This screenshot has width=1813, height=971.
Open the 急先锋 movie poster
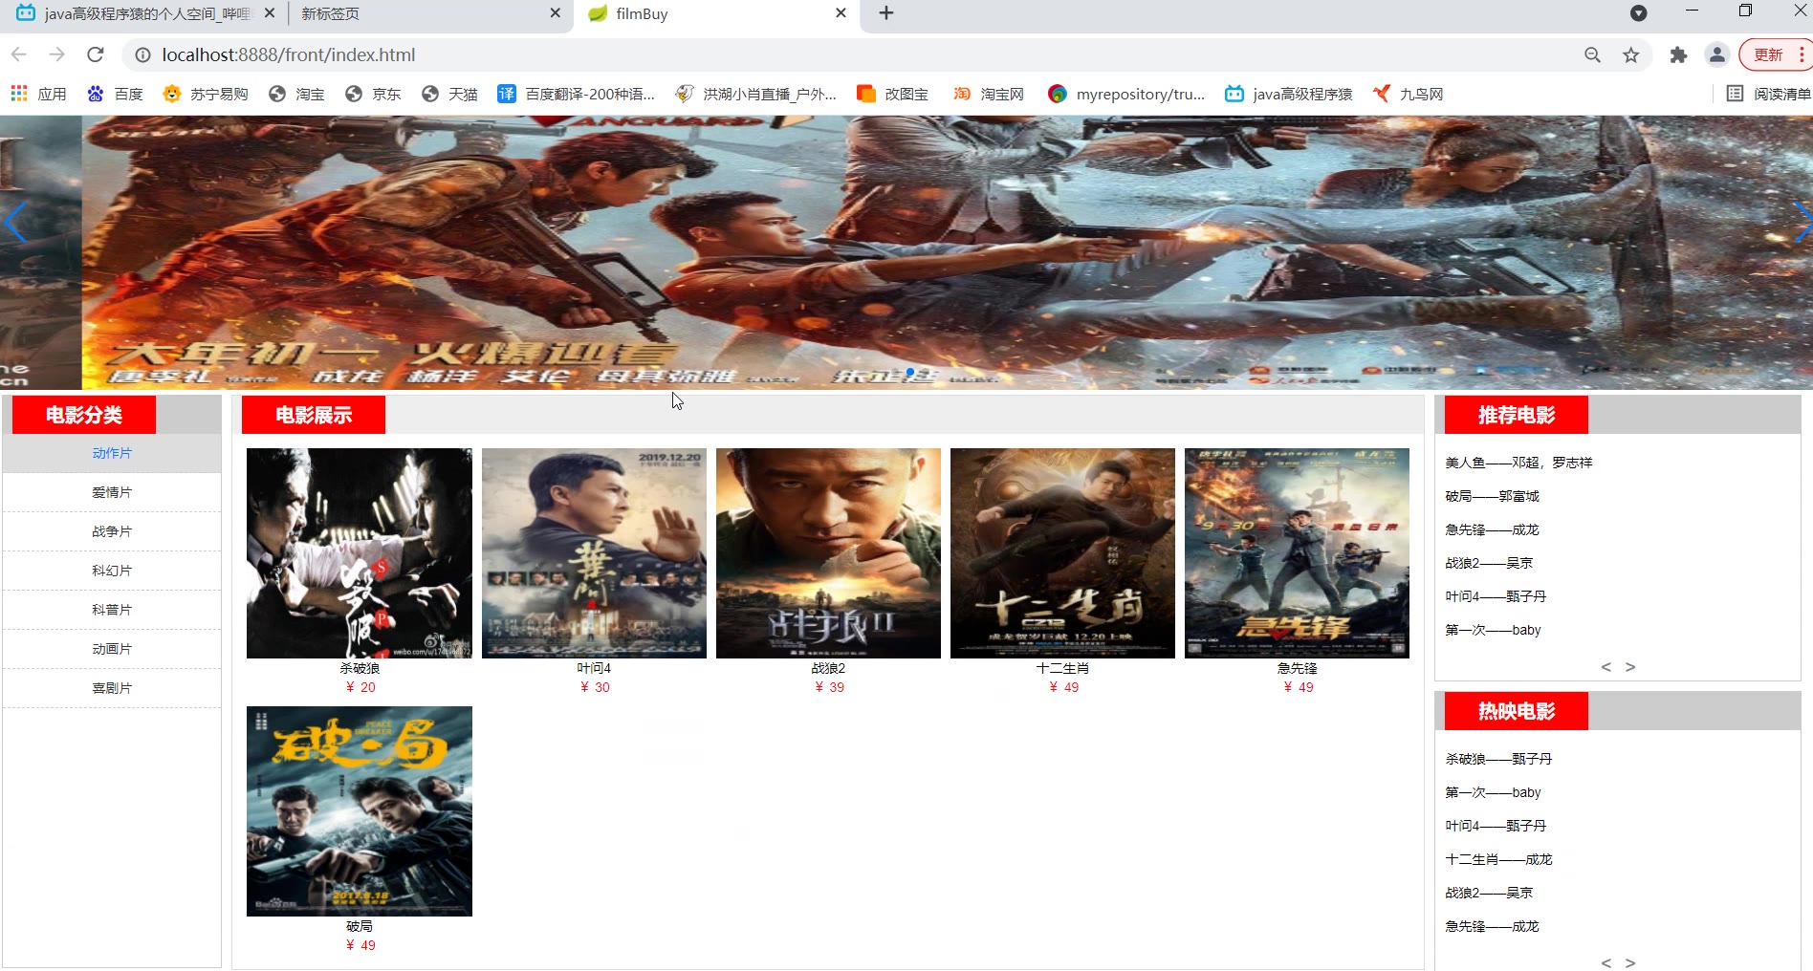coord(1297,553)
